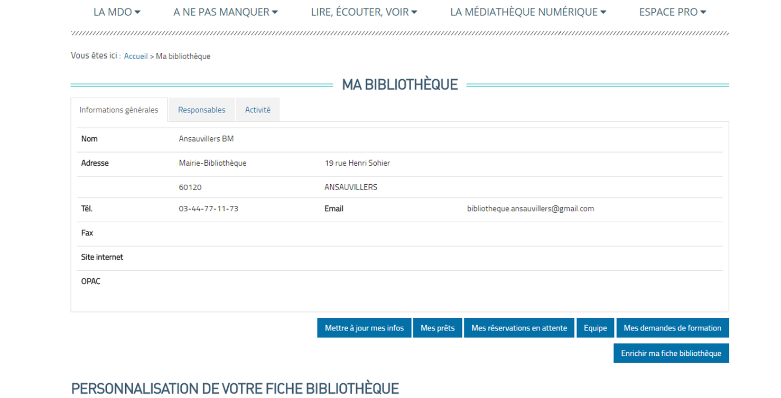The width and height of the screenshot is (781, 398).
Task: Select the name Ansauvillers BM
Action: click(206, 139)
